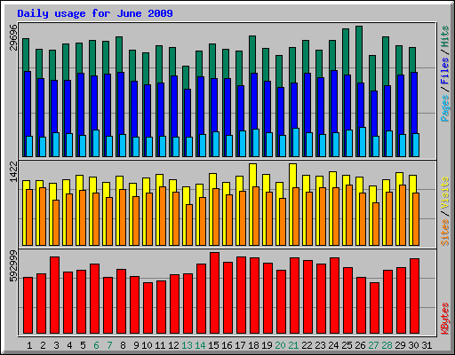Click day 3 on the x-axis
This screenshot has height=355, width=455.
(x=56, y=345)
